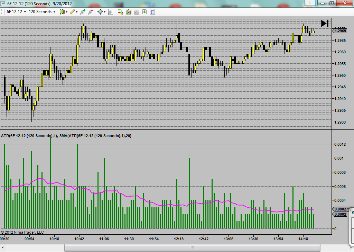
Task: Maximize the chart window
Action: [332, 3]
